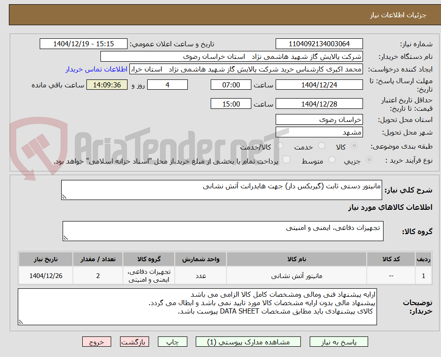Click the 'نام کالا' column header

pos(297,259)
